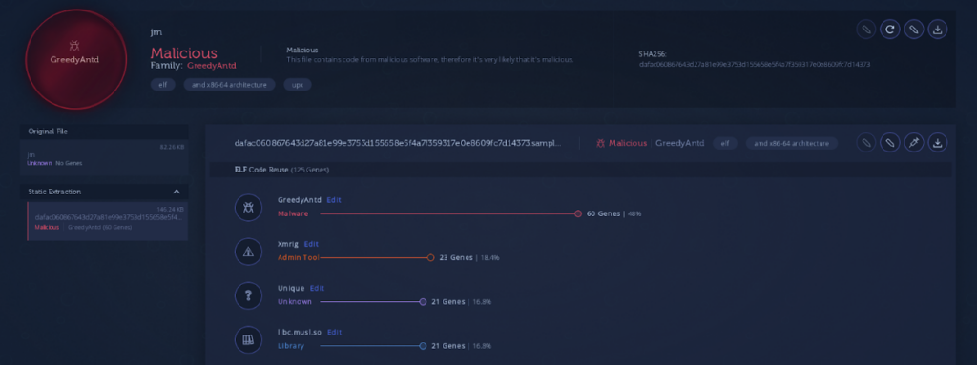Image resolution: width=977 pixels, height=365 pixels.
Task: Edit the GreedyAntd family label
Action: (334, 200)
